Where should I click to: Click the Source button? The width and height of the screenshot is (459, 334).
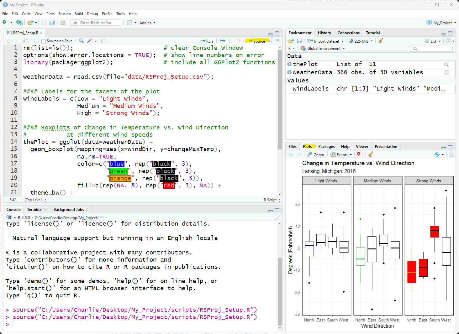click(x=257, y=41)
